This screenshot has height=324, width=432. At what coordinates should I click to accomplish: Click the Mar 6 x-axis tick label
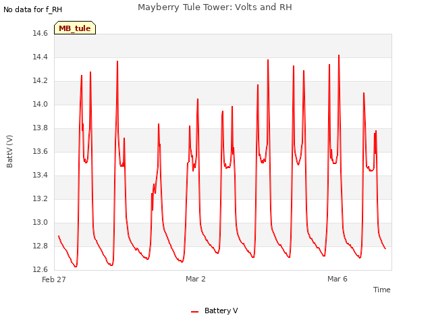337,279
